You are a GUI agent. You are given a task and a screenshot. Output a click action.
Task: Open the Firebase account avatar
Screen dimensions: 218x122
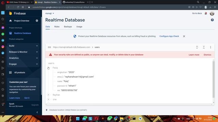212,14
